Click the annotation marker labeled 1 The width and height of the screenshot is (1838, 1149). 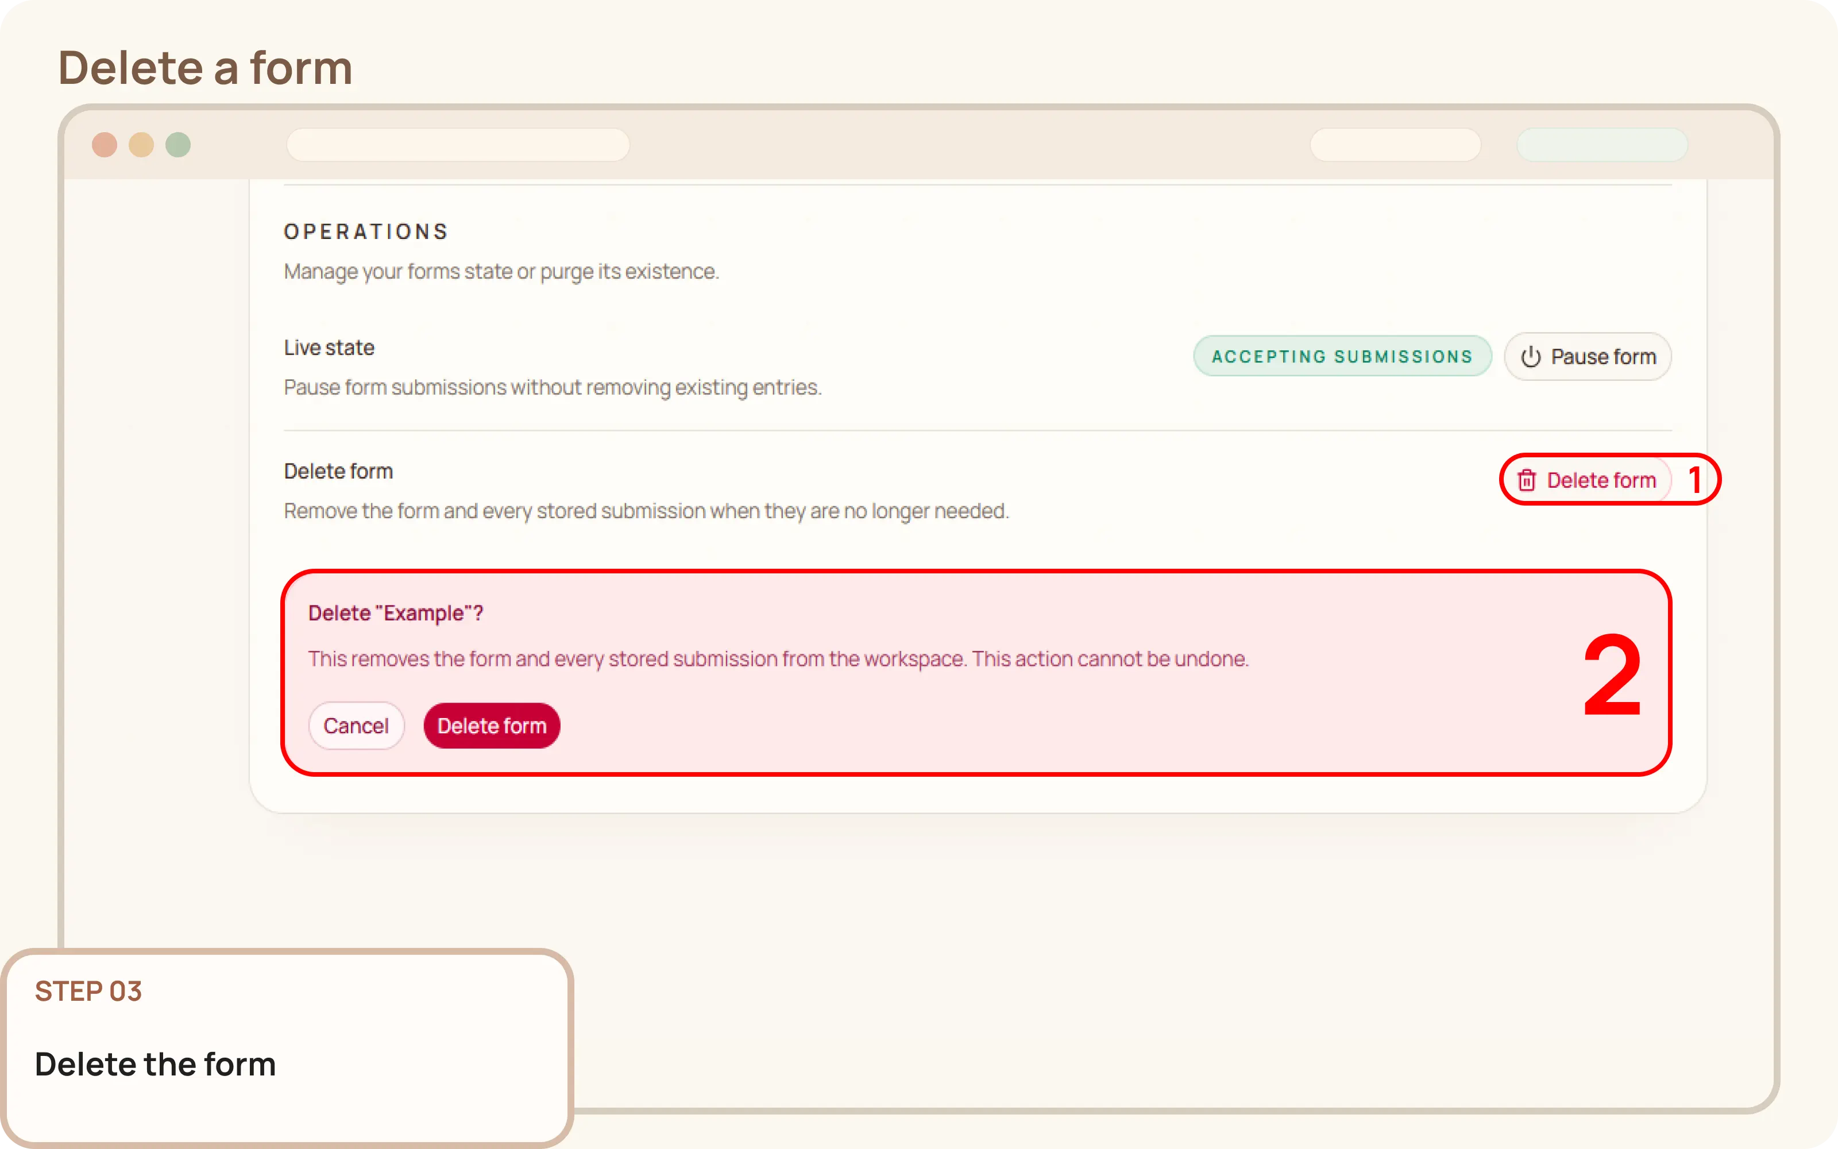(1697, 477)
